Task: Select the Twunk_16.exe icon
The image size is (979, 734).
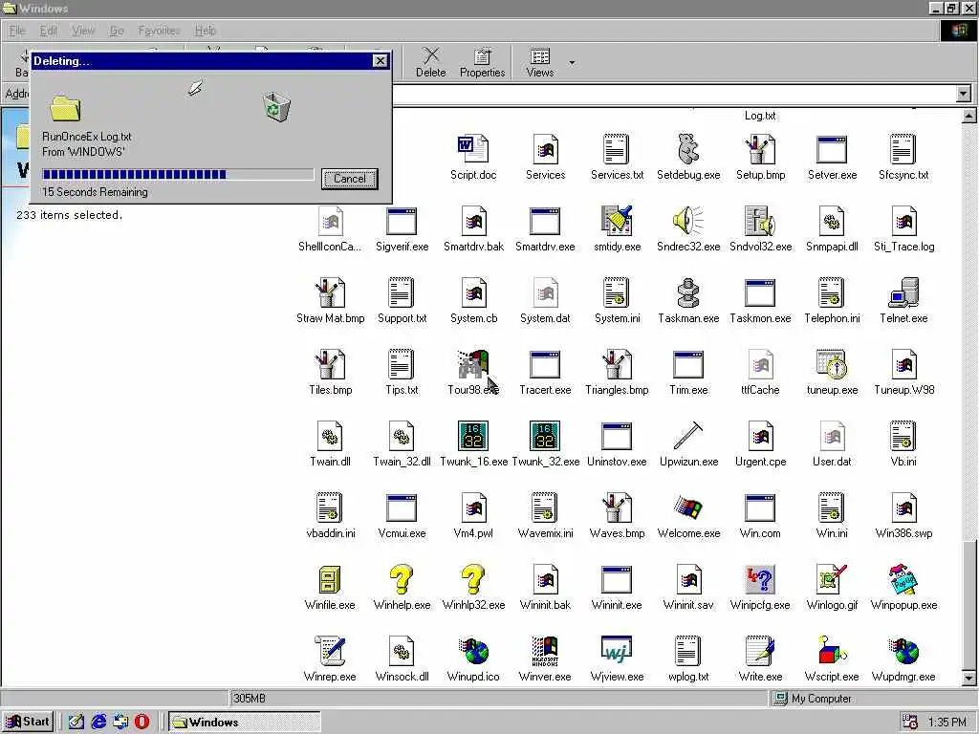Action: coord(472,436)
